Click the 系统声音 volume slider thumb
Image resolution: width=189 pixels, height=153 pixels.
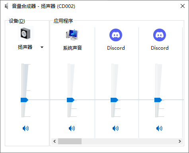(x=70, y=100)
